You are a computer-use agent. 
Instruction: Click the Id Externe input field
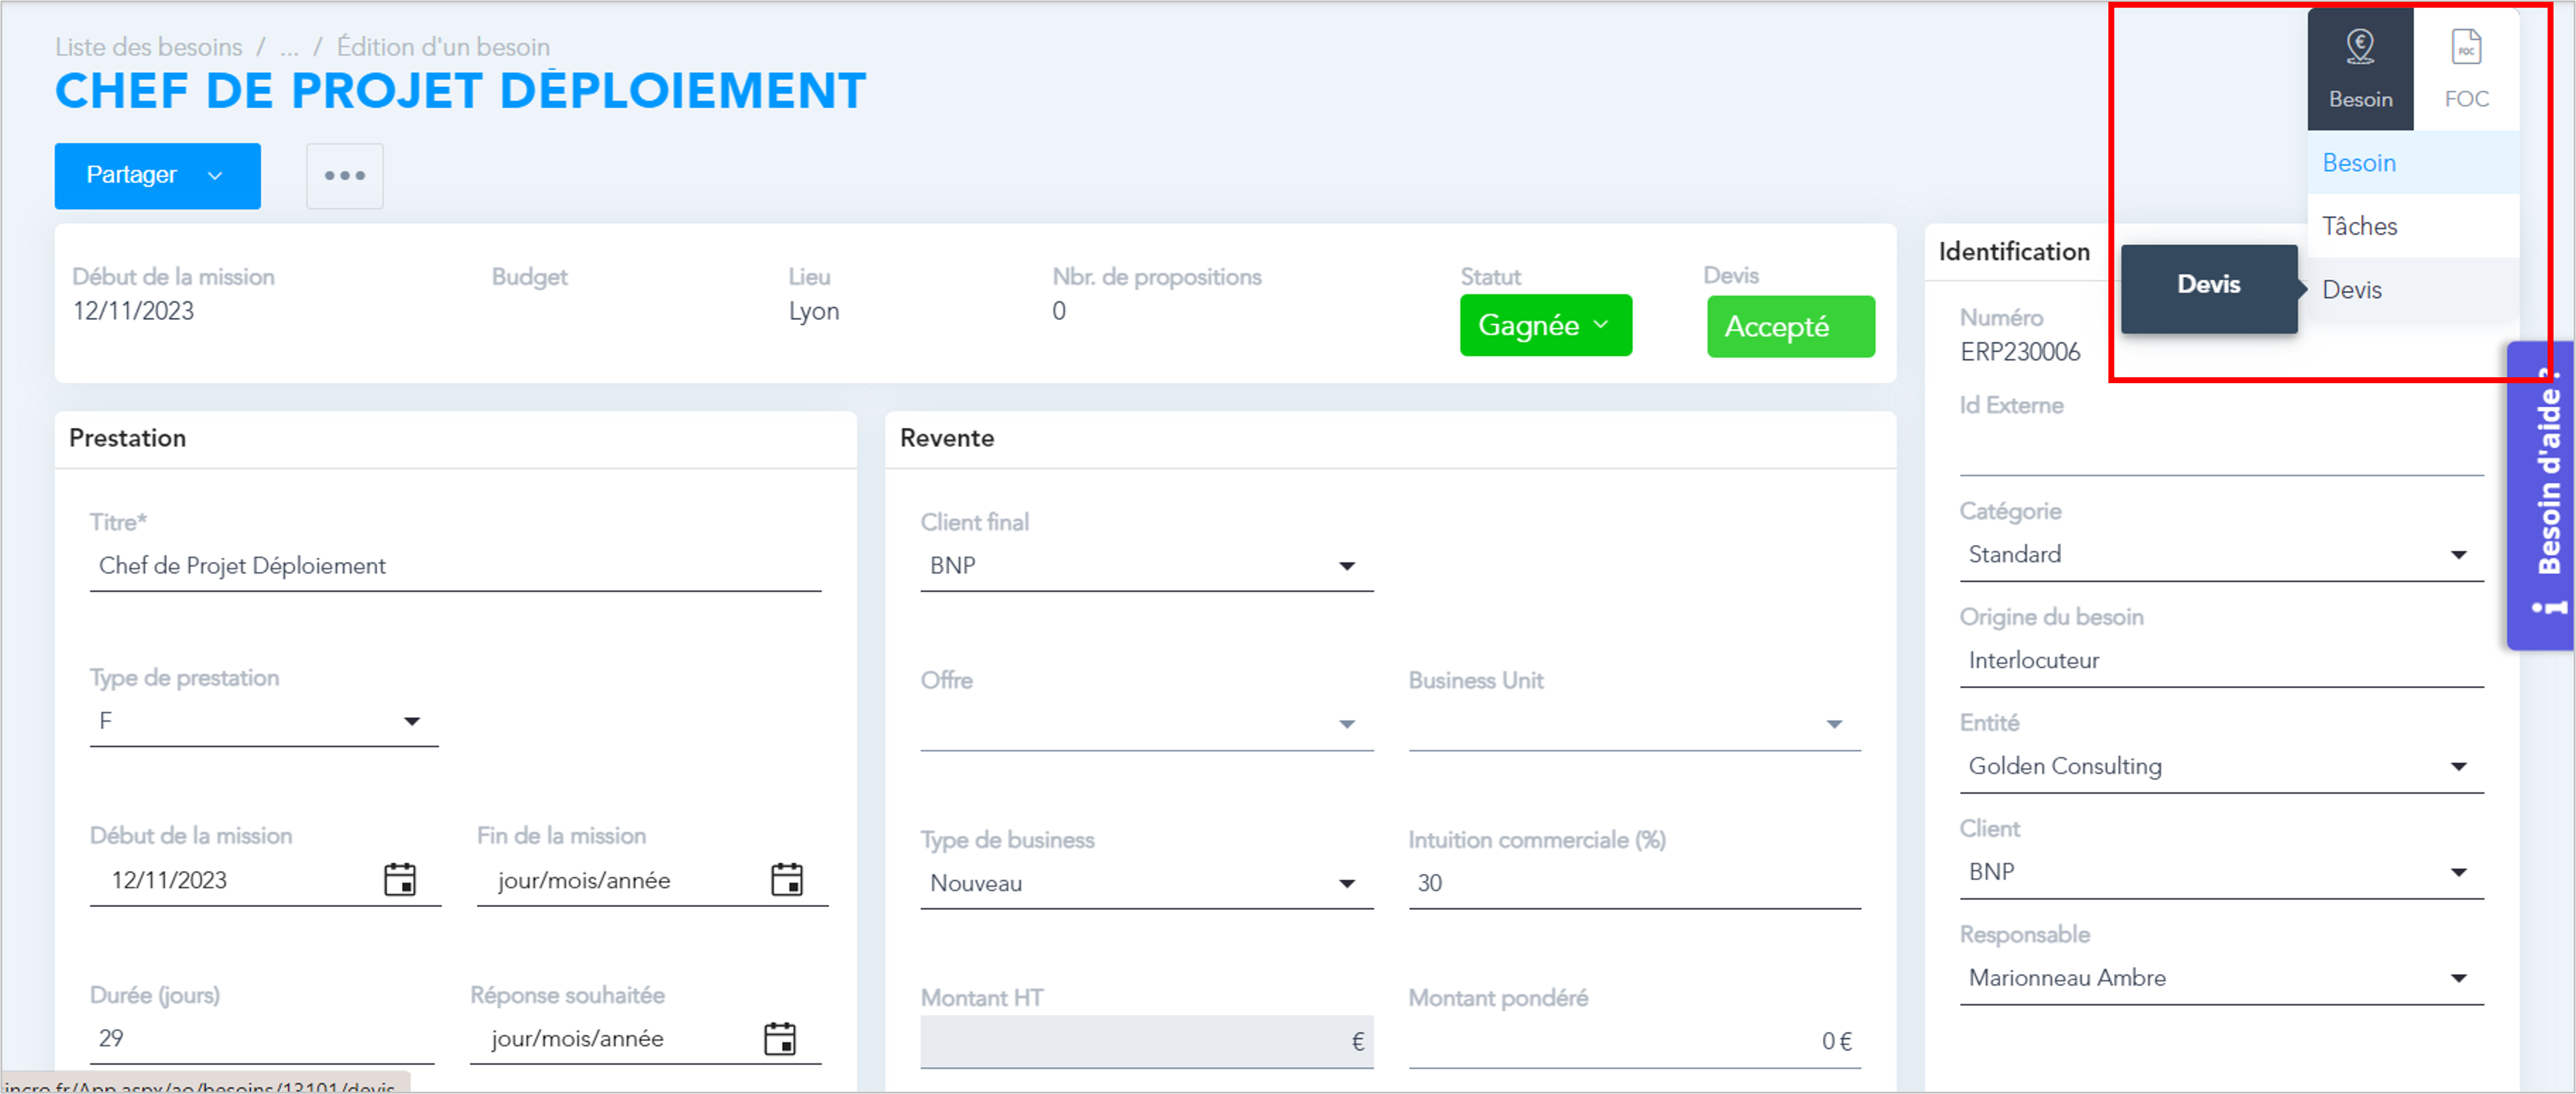point(2221,452)
